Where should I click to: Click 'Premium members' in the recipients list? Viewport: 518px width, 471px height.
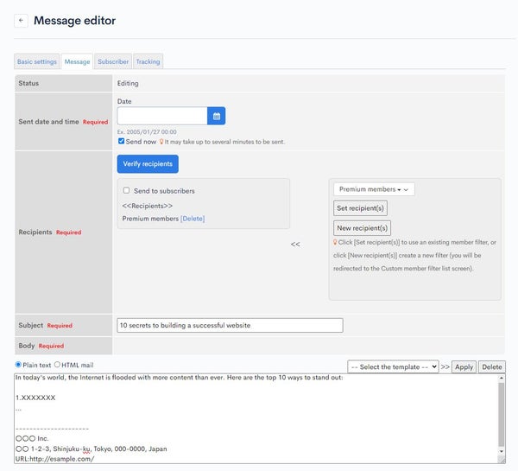tap(150, 219)
